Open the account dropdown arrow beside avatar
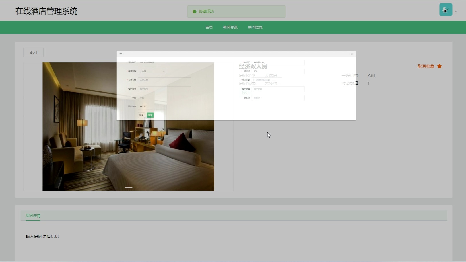The image size is (466, 262). coord(456,11)
